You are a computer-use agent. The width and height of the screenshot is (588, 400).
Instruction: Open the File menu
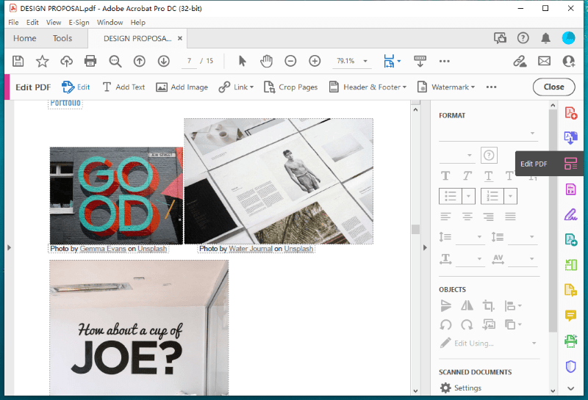[13, 23]
